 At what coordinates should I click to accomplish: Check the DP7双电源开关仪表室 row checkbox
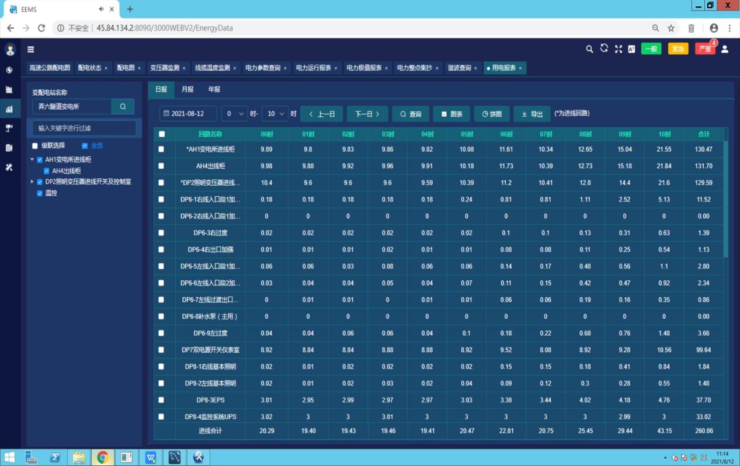pos(162,350)
